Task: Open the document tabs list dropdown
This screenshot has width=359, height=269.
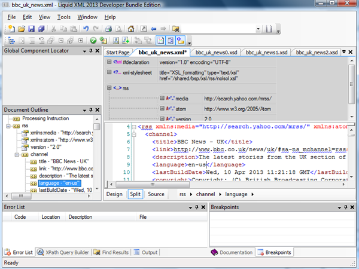Action: [344, 52]
